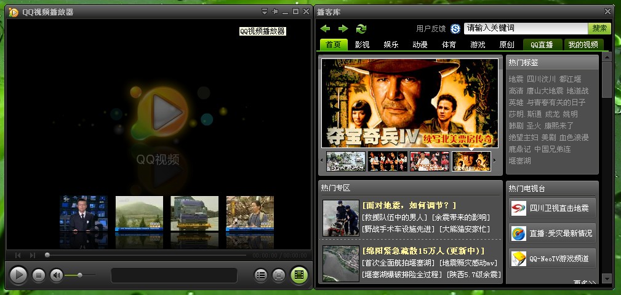
Task: Select news anchor video thumbnail
Action: pos(84,213)
